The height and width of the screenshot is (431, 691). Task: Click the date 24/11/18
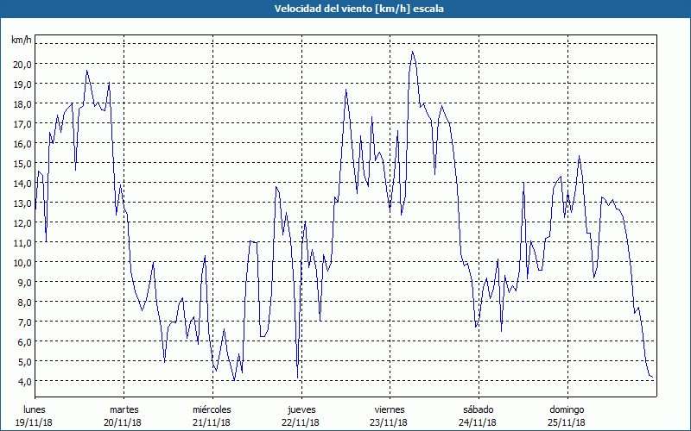(478, 422)
